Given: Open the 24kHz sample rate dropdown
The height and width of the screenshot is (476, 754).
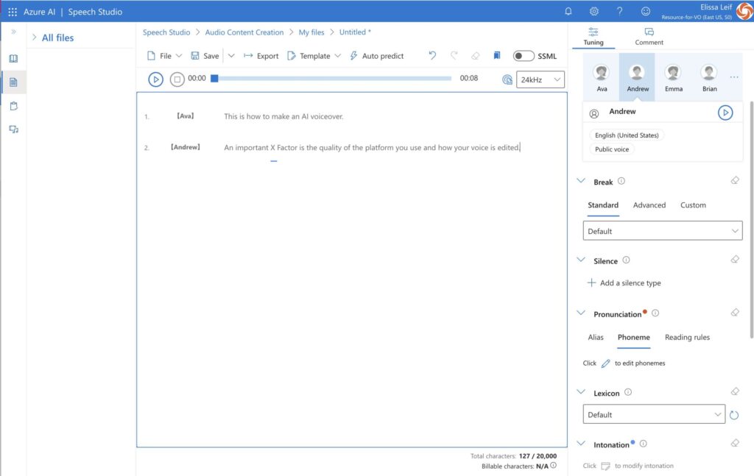Looking at the screenshot, I should coord(540,79).
